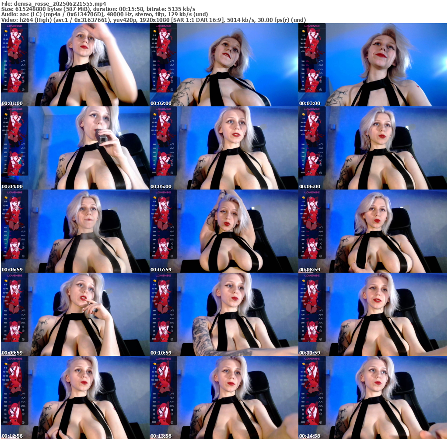This screenshot has width=448, height=439.
Task: Open the last thumbnail at 00:14:58
Action: (x=372, y=397)
